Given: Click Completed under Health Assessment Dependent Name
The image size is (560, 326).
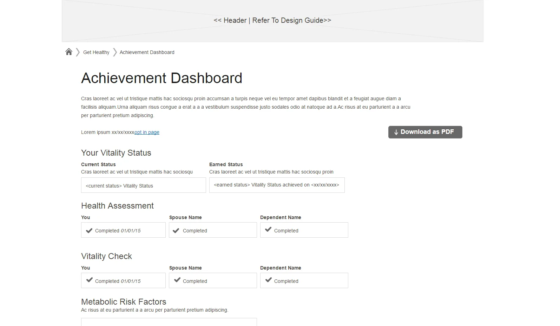Looking at the screenshot, I should 286,231.
